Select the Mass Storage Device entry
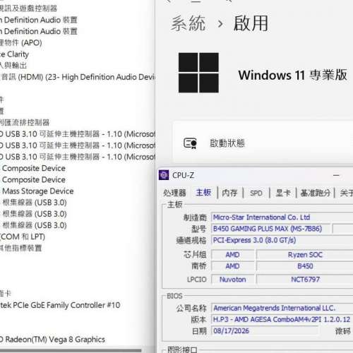 pos(37,191)
